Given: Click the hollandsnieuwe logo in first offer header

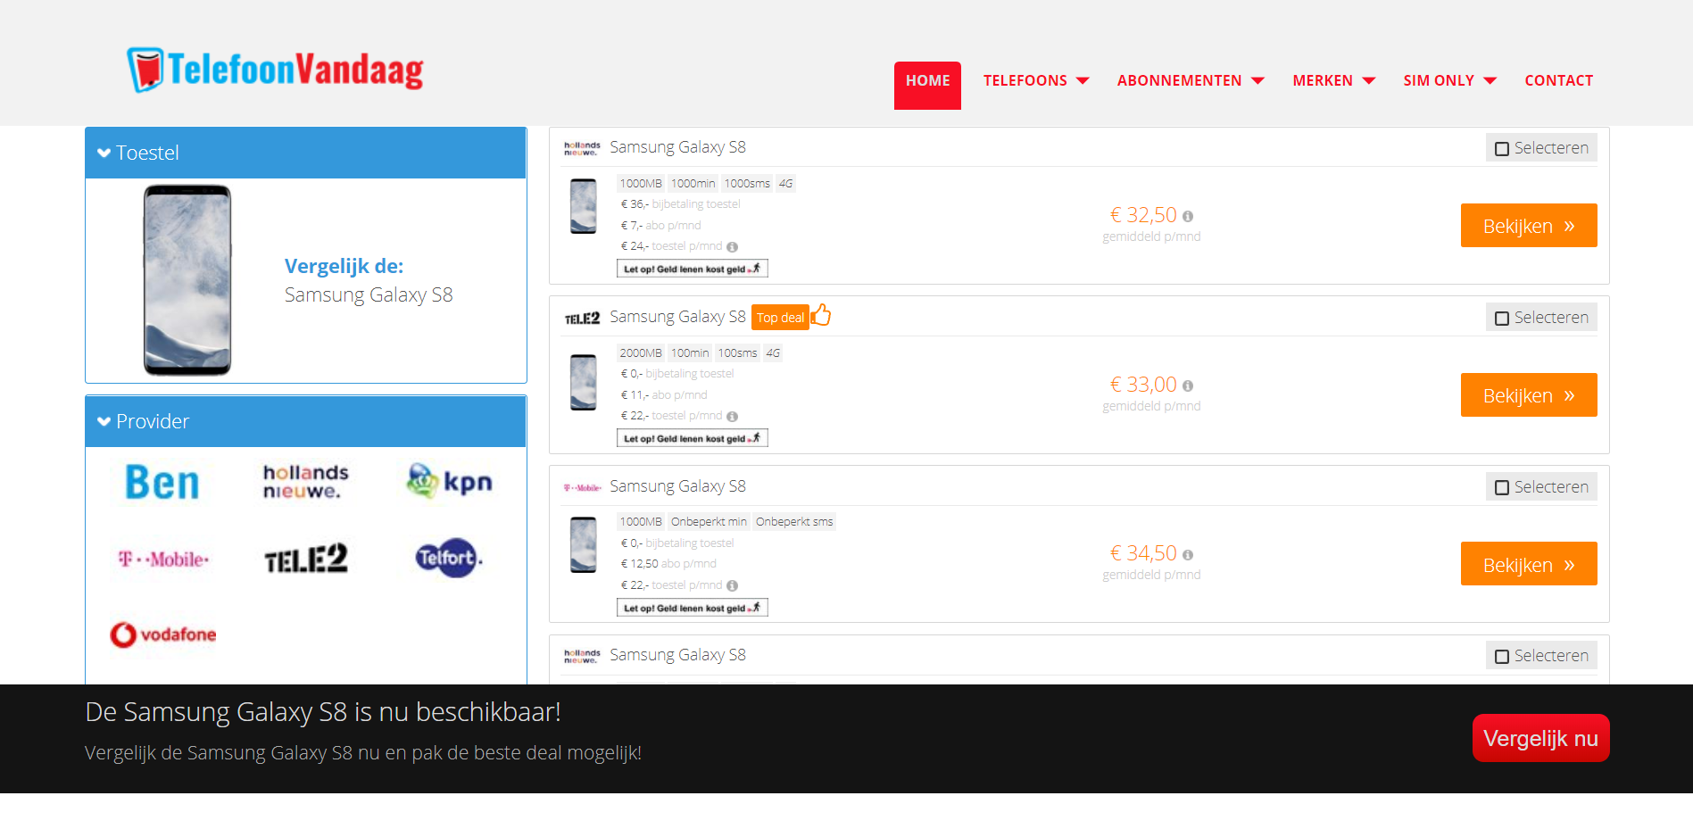Looking at the screenshot, I should (x=582, y=148).
